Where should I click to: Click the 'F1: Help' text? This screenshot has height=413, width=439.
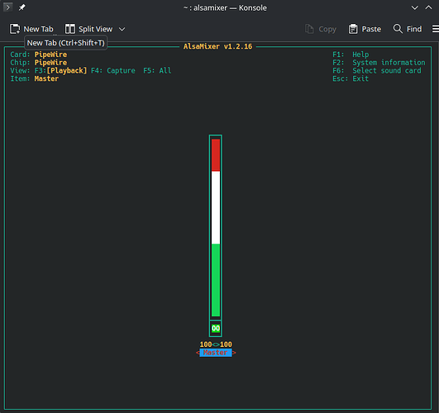[351, 55]
